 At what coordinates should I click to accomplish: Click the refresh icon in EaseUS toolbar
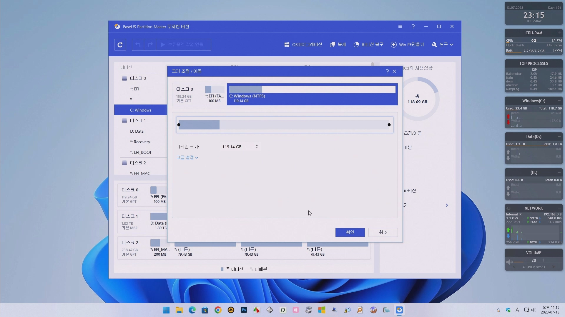pos(120,45)
